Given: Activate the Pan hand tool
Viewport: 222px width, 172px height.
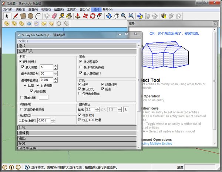Looking at the screenshot, I should click(x=116, y=16).
